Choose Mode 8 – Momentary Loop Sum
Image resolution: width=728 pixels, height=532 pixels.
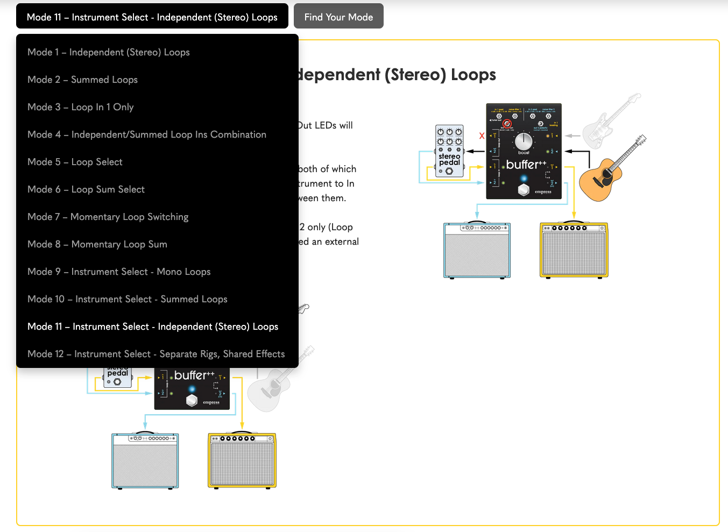tap(97, 244)
